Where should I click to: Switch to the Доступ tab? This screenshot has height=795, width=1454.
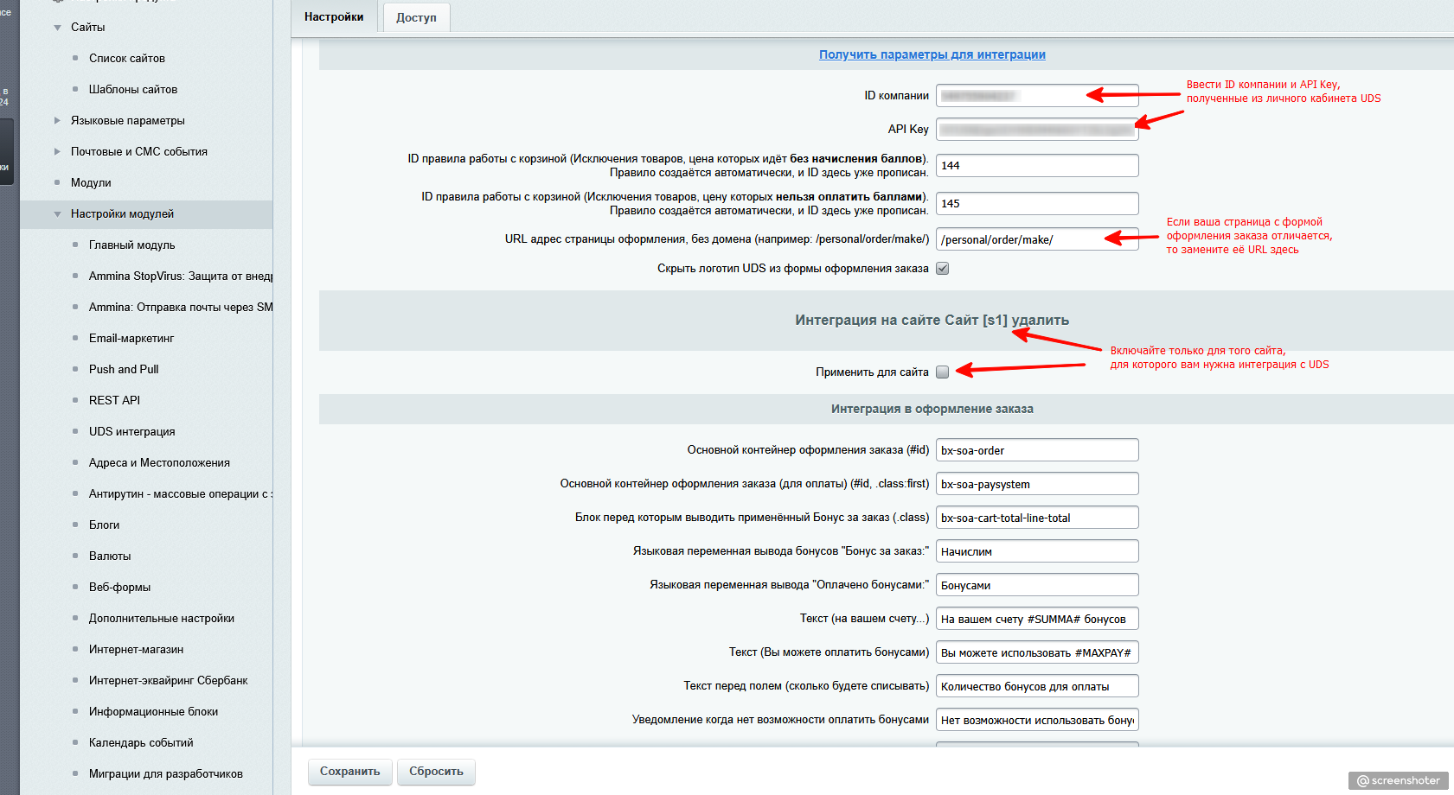pos(416,17)
